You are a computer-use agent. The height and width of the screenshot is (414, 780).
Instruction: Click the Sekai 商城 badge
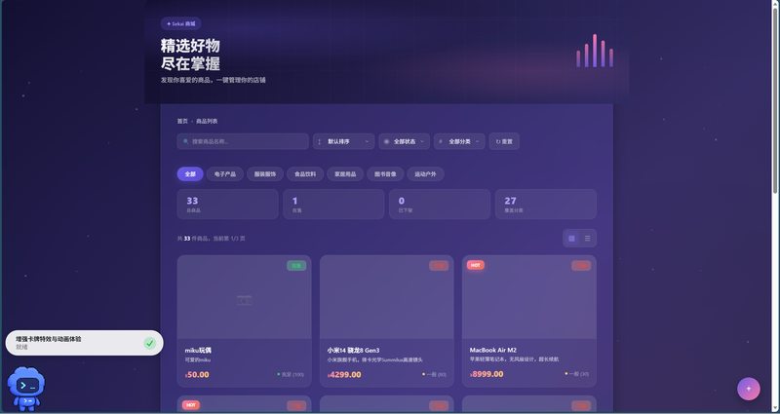pos(181,23)
